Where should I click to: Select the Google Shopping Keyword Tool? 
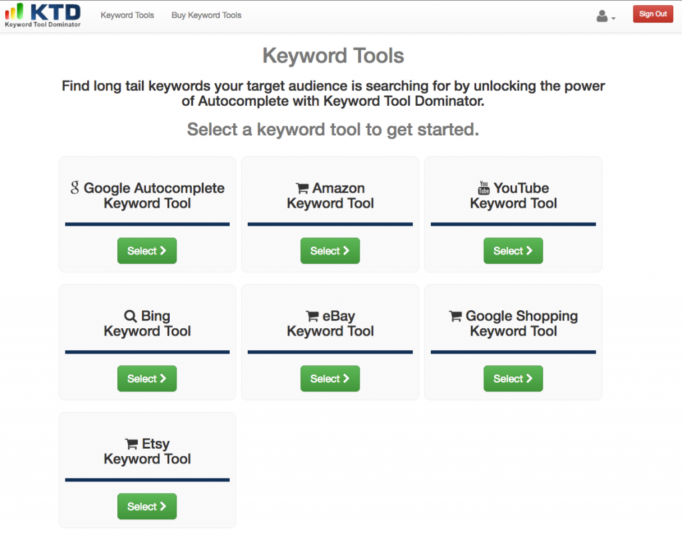point(513,379)
